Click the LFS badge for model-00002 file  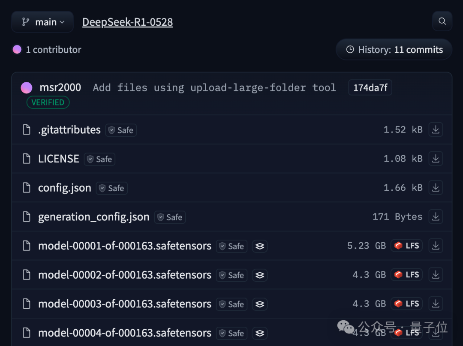pos(406,274)
